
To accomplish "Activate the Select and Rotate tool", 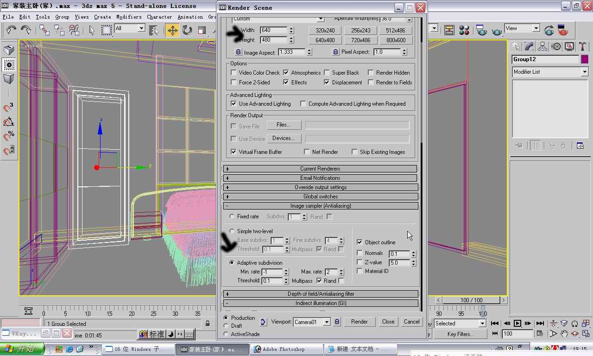I will 187,30.
